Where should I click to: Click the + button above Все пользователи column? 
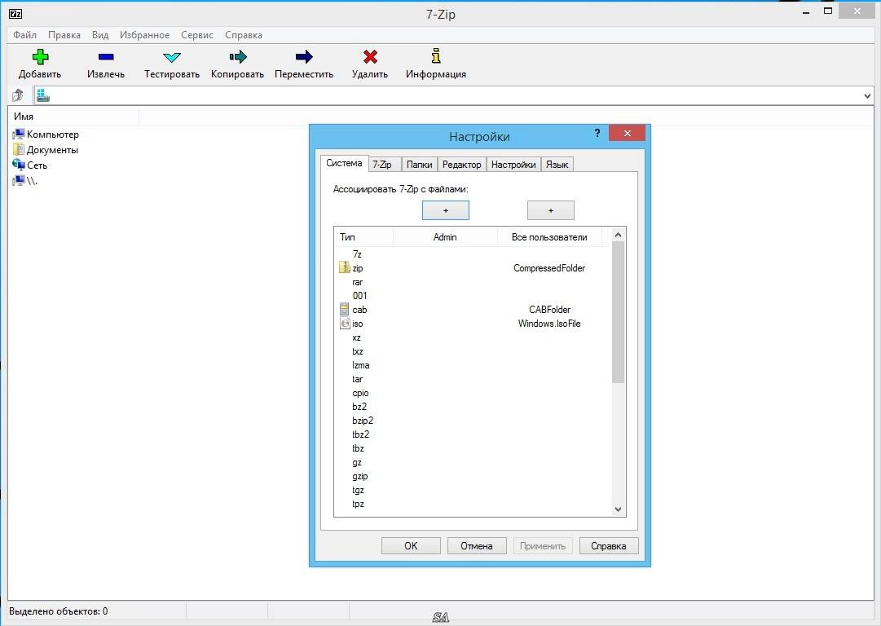pyautogui.click(x=551, y=210)
